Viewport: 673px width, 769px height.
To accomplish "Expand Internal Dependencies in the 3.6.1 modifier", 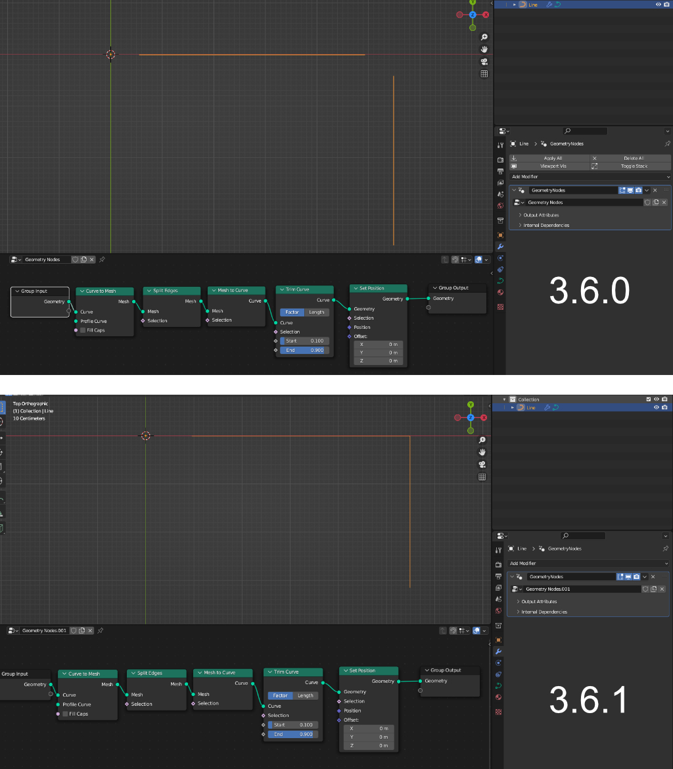I will tap(542, 612).
